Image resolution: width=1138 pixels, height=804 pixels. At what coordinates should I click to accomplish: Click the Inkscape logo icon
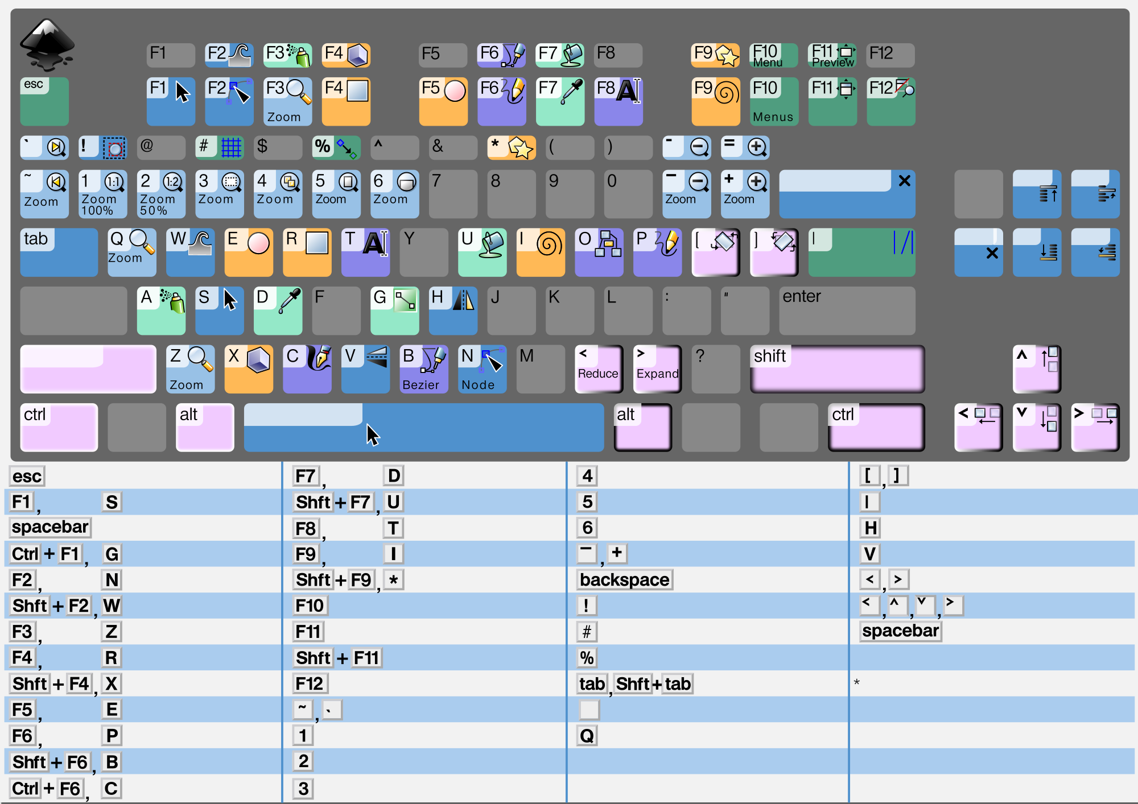(x=47, y=44)
